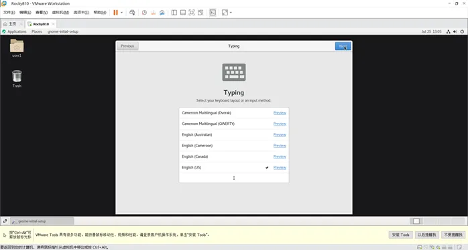Click the message log icon in status bar
The width and height of the screenshot is (468, 250).
coord(459,247)
